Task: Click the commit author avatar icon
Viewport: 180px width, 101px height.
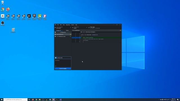Action: [56, 58]
